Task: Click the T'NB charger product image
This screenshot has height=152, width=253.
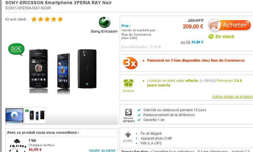Action: tap(17, 145)
